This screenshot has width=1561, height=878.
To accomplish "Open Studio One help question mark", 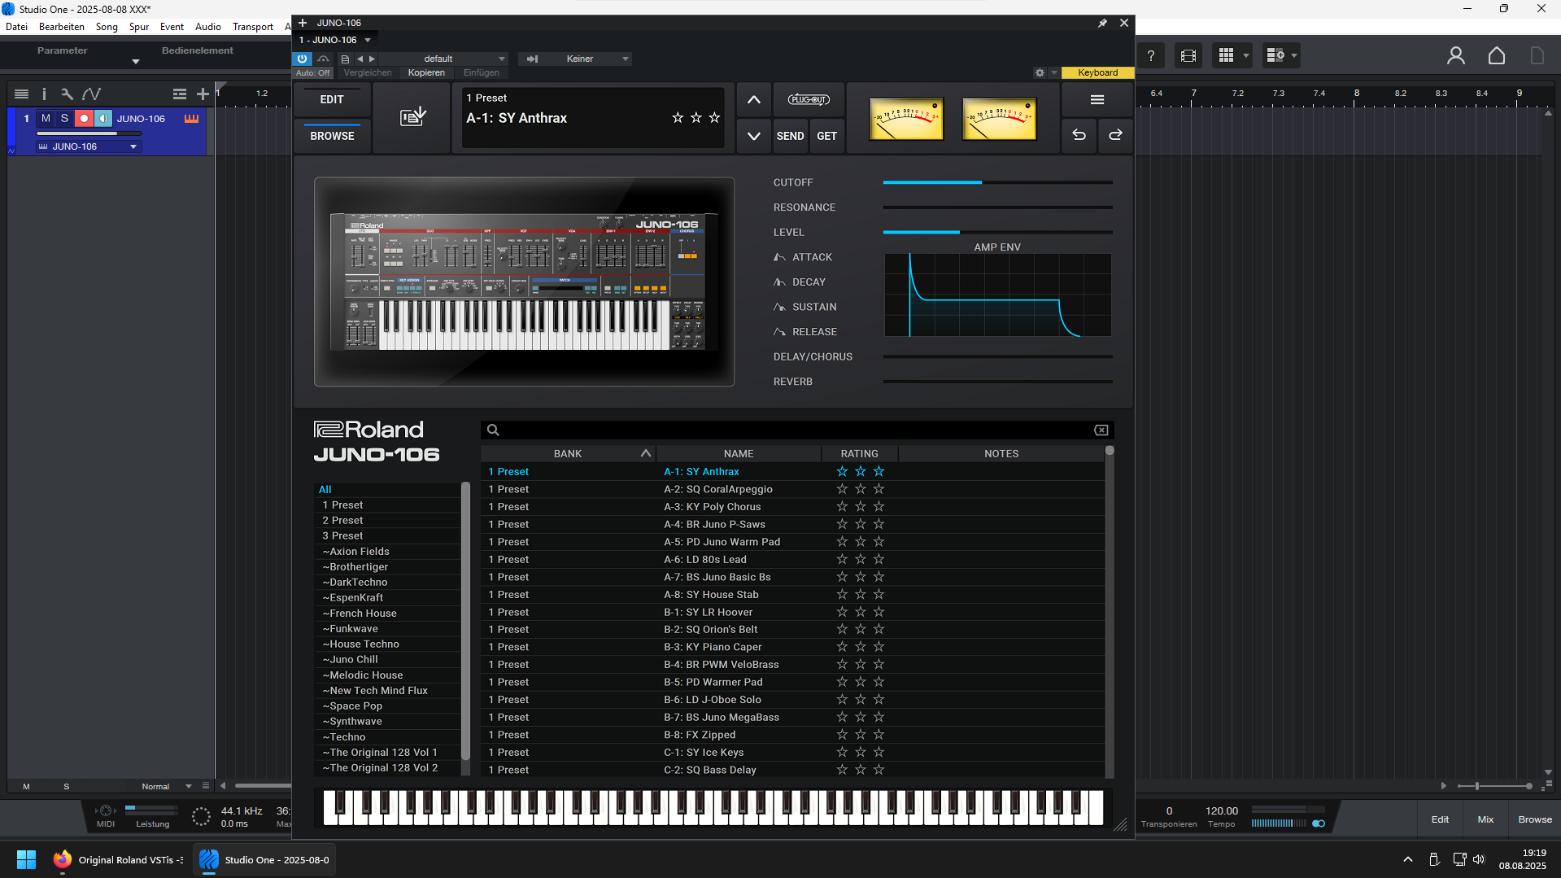I will pos(1150,55).
